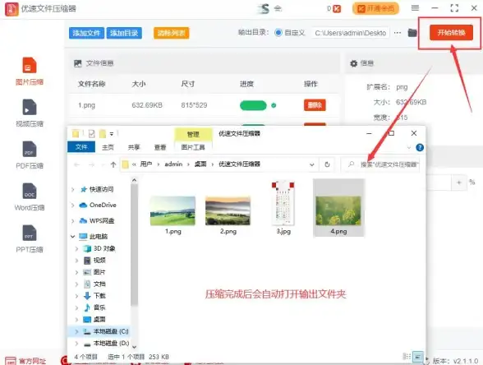The image size is (483, 365).
Task: Click 清除列表 button
Action: [171, 33]
